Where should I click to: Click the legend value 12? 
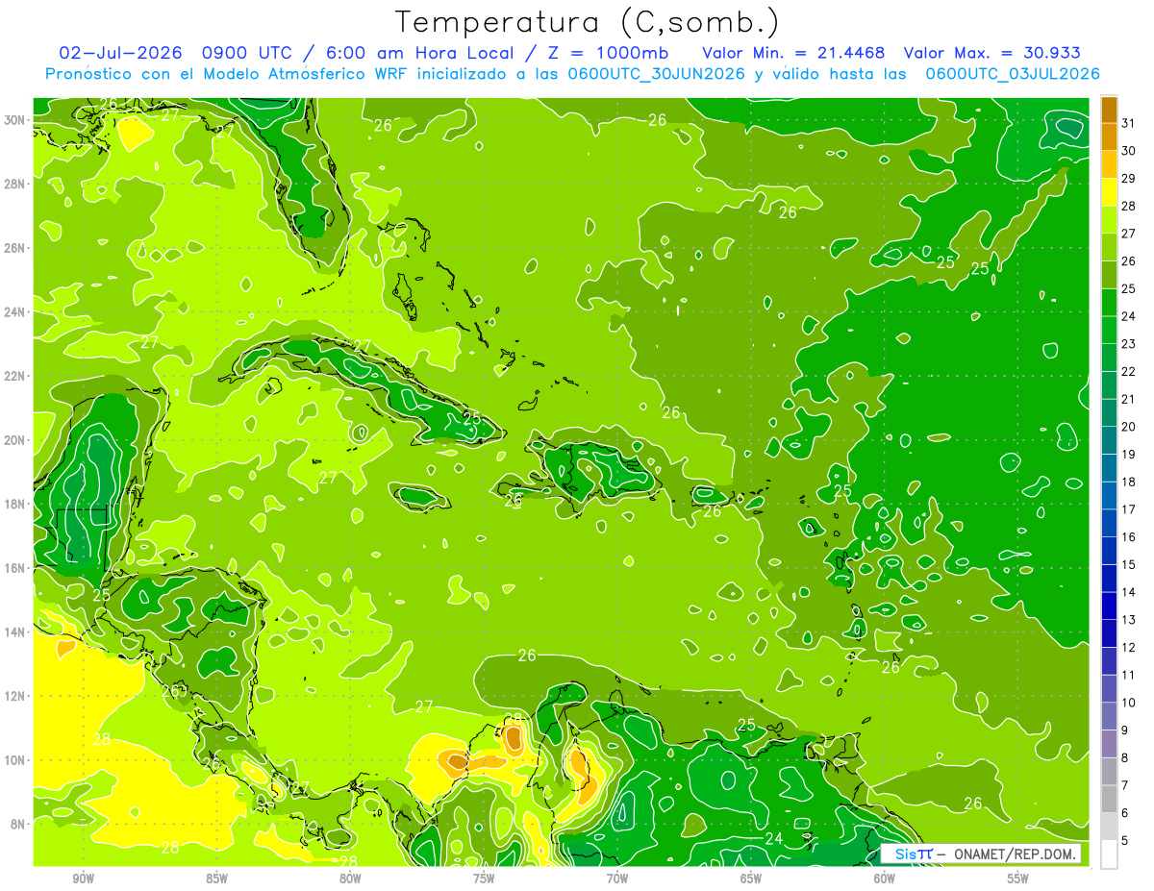point(1128,648)
